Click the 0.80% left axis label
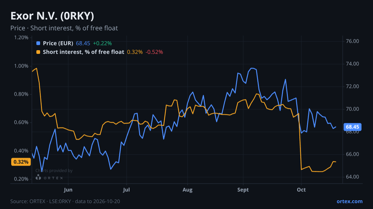This screenshot has height=209, width=373. (21, 94)
